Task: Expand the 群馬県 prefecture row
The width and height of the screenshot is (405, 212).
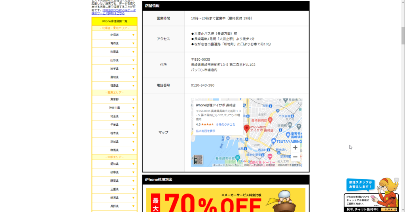Action: point(114,150)
